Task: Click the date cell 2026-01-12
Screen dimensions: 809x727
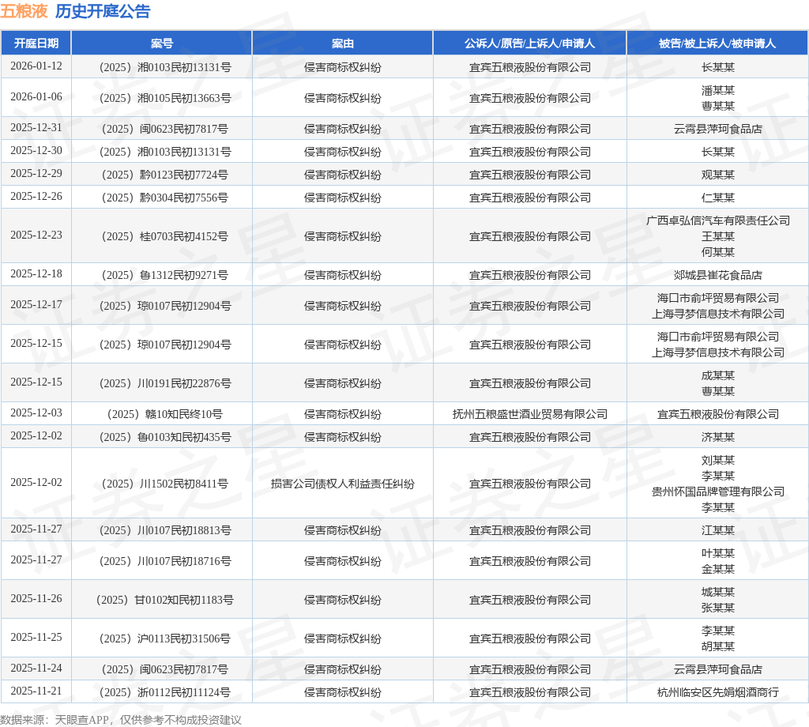Action: coord(36,66)
